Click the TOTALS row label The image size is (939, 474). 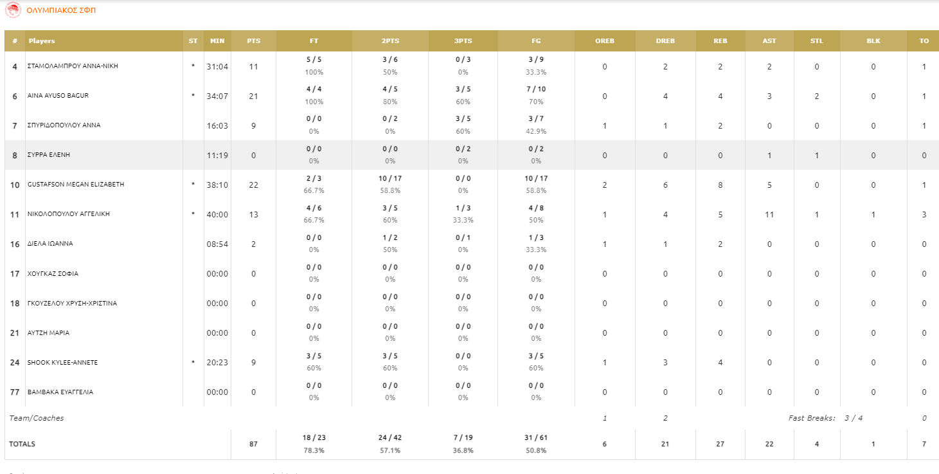click(22, 444)
